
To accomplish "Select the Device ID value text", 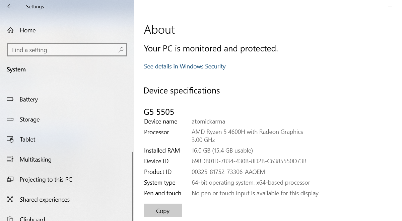I will [249, 161].
